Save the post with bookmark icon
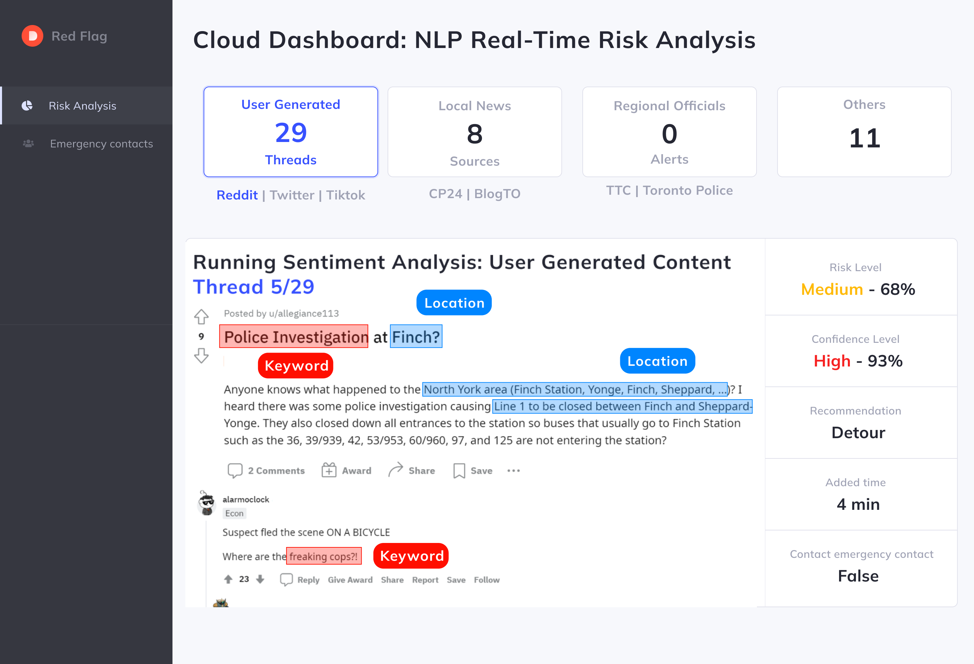The image size is (974, 664). 459,471
